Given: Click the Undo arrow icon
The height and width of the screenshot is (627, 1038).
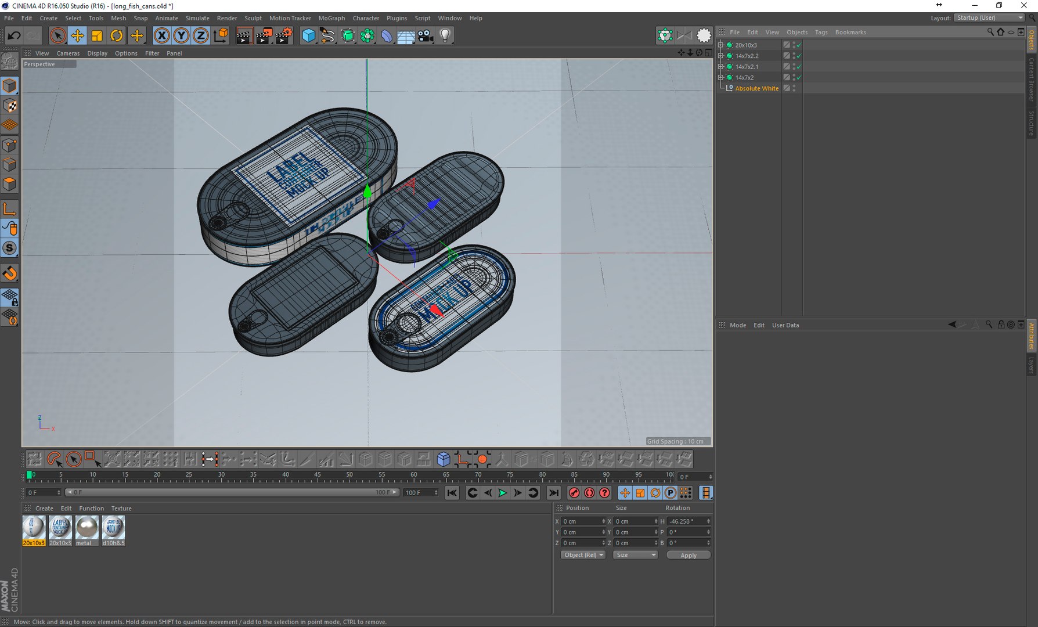Looking at the screenshot, I should pos(14,36).
